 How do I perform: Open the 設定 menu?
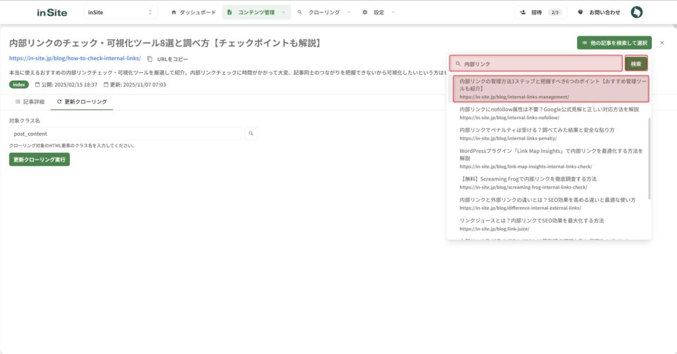379,12
